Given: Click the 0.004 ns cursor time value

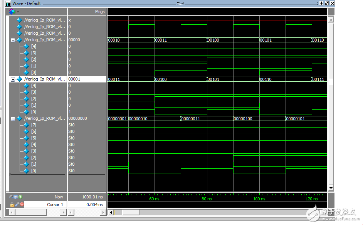Looking at the screenshot, I should coord(95,205).
